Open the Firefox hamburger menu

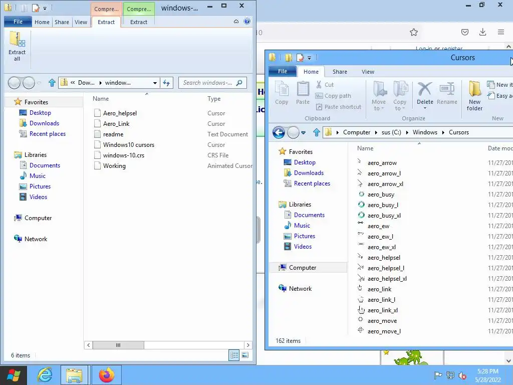coord(501,32)
